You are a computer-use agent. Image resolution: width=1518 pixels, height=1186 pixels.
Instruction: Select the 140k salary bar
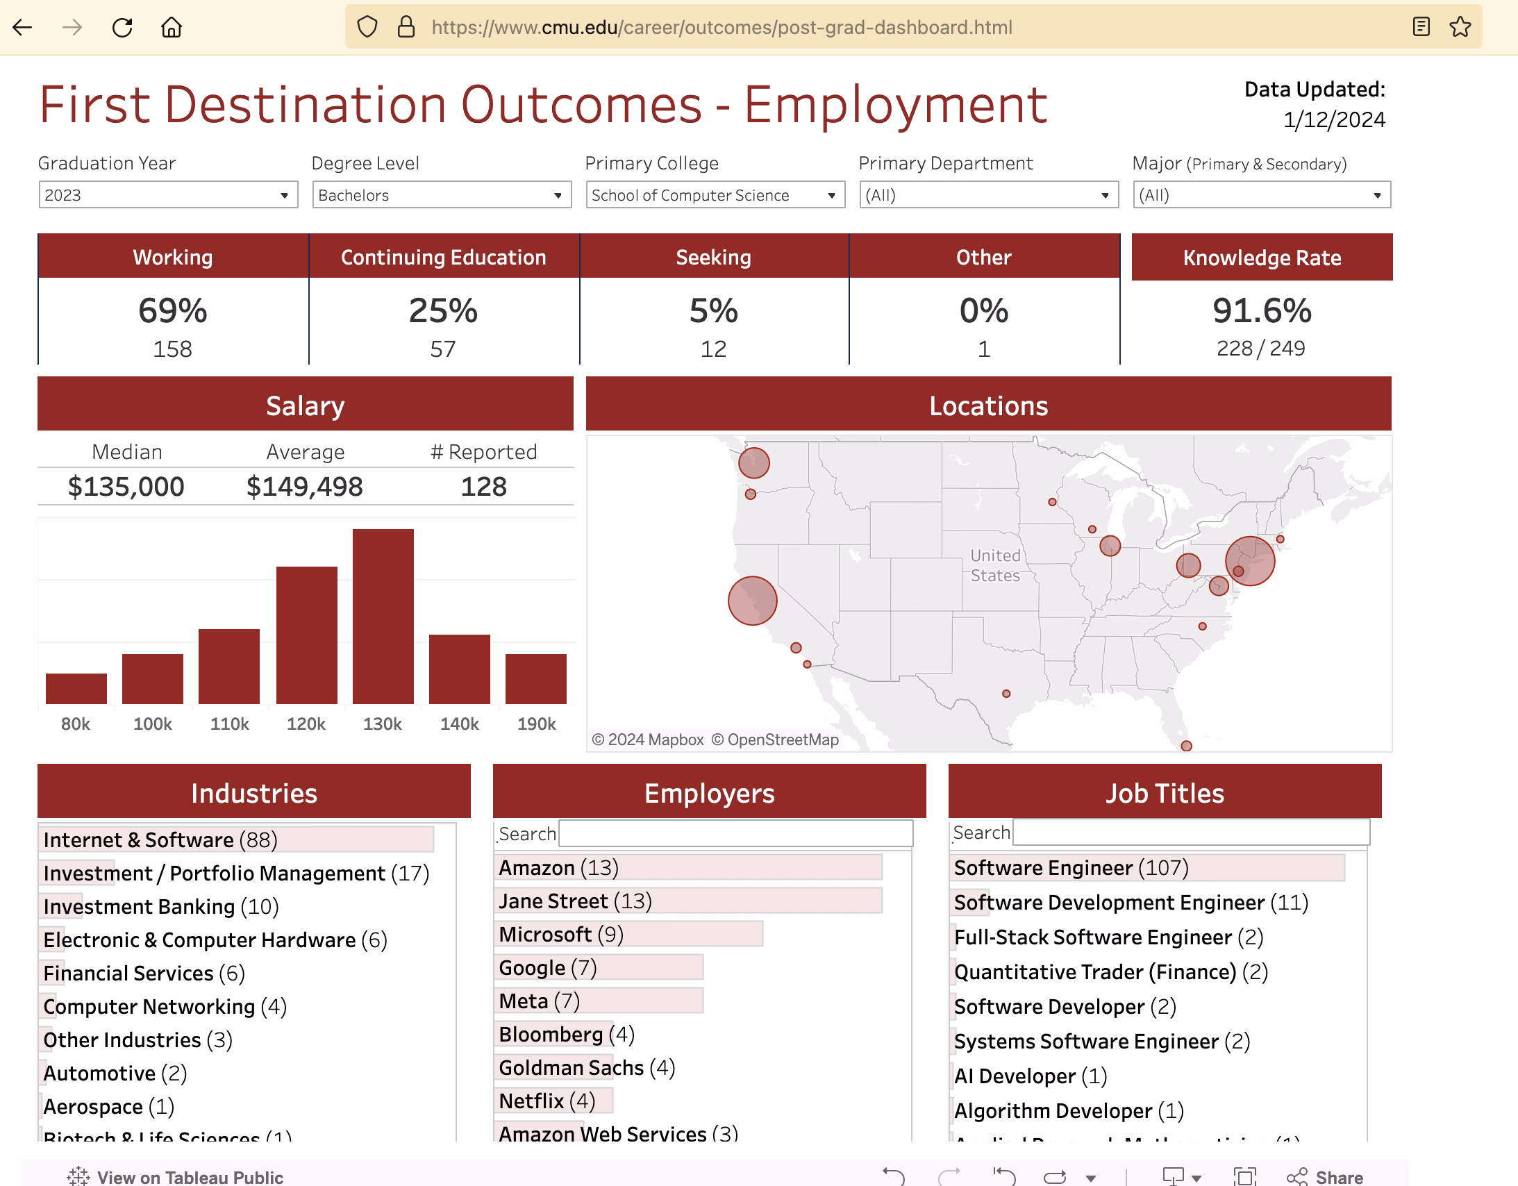point(460,669)
